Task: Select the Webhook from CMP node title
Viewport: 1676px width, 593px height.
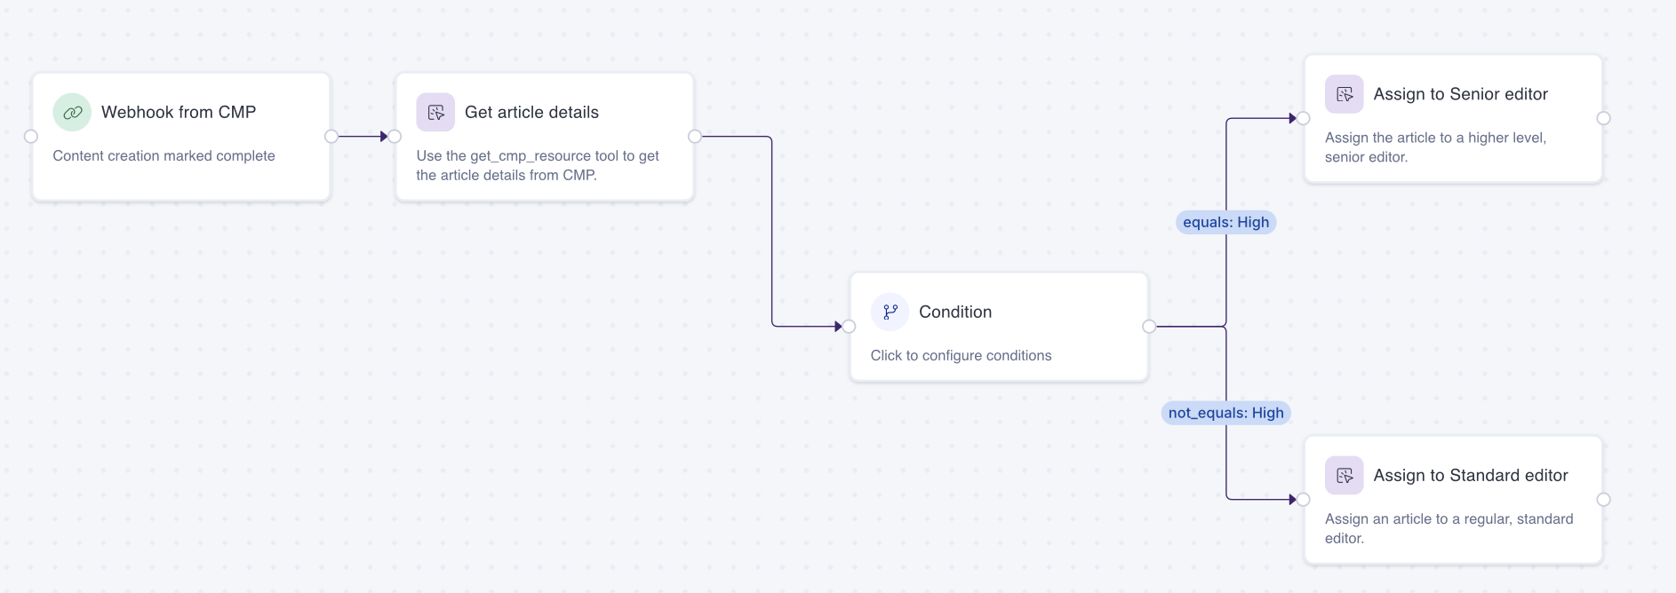Action: 179,113
